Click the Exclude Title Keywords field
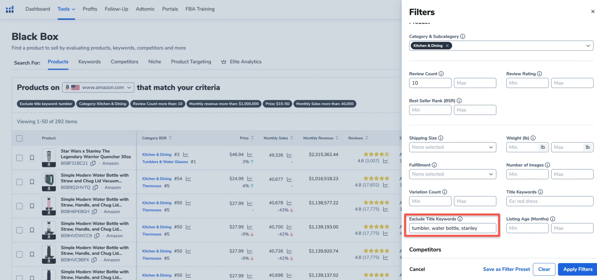Screen dimensions: 597x280 coord(452,228)
